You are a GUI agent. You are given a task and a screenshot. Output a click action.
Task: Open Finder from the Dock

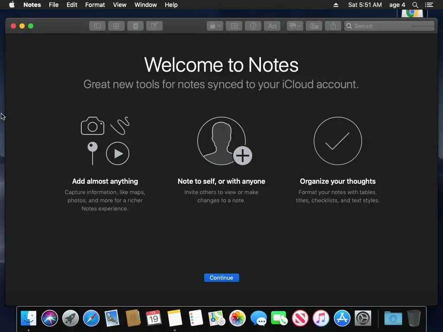click(29, 318)
